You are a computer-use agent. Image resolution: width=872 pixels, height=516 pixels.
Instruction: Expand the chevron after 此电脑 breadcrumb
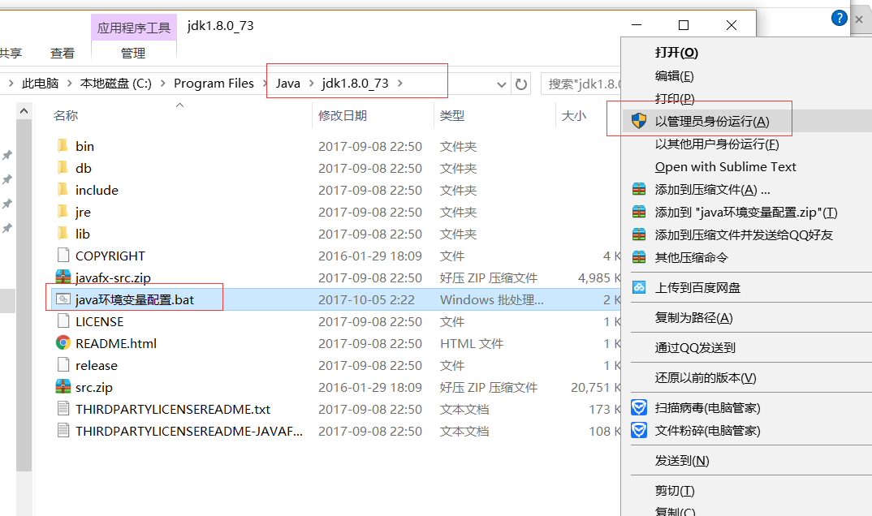click(70, 84)
